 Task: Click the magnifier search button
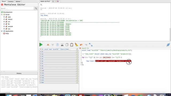point(36,8)
